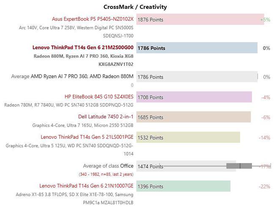Click the beige 1685 Points bar
Image resolution: width=279 pixels, height=209 pixels.
pos(194,117)
